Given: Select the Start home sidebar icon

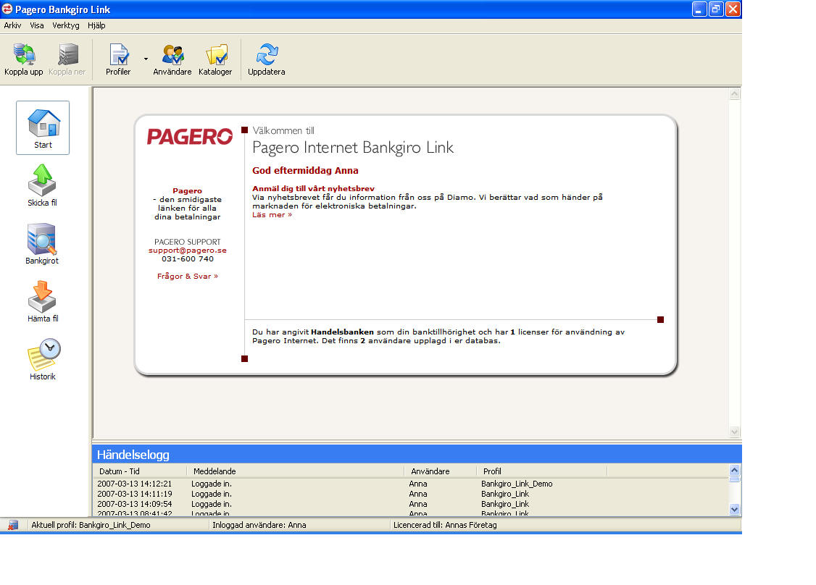Looking at the screenshot, I should click(x=43, y=127).
